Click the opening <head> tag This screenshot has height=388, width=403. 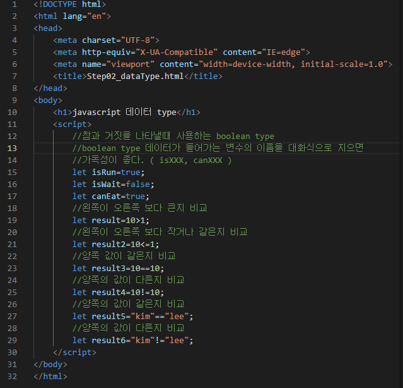[x=48, y=28]
